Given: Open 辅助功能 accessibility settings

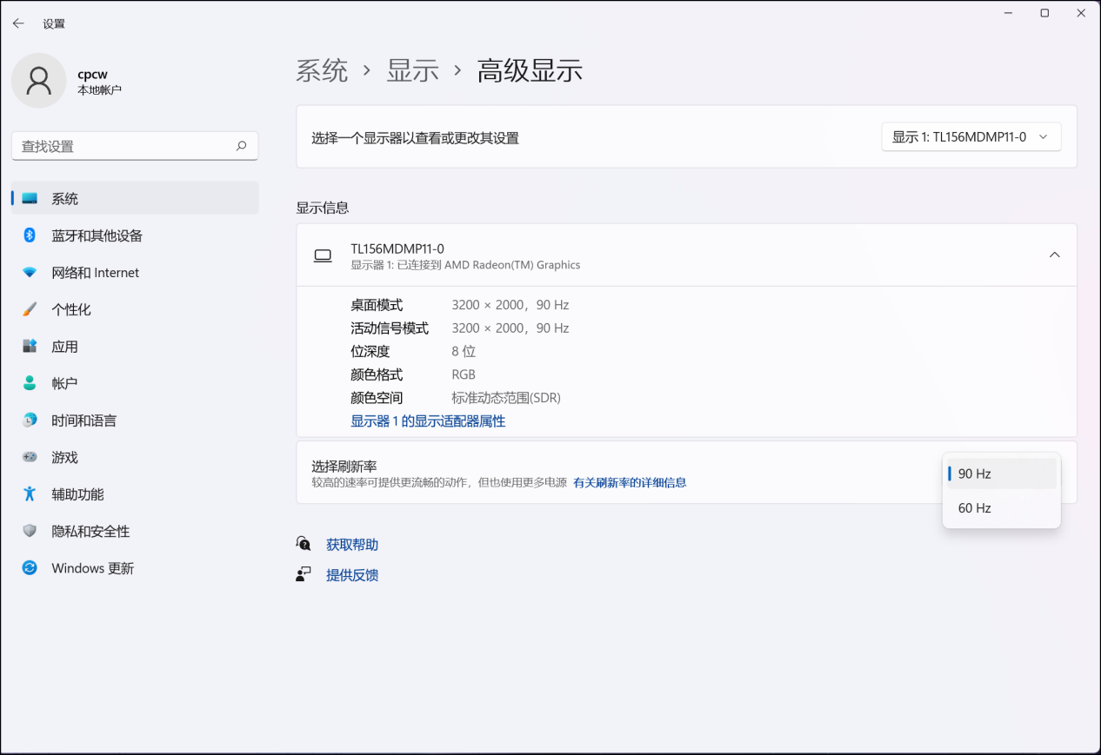Looking at the screenshot, I should [77, 494].
